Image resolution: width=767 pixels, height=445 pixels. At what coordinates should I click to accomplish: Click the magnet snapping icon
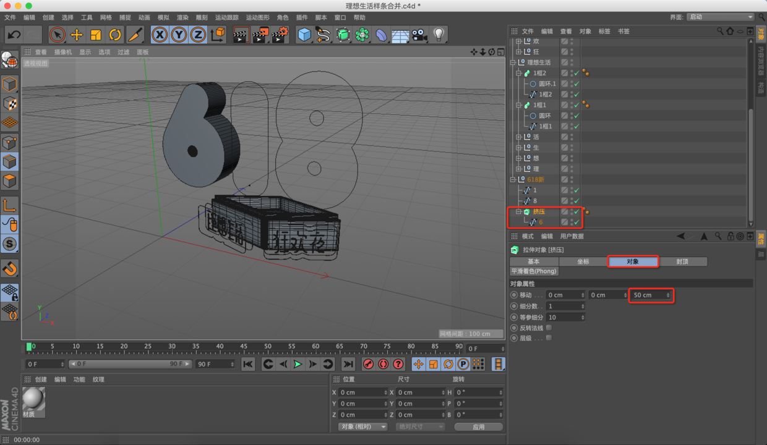pos(9,268)
